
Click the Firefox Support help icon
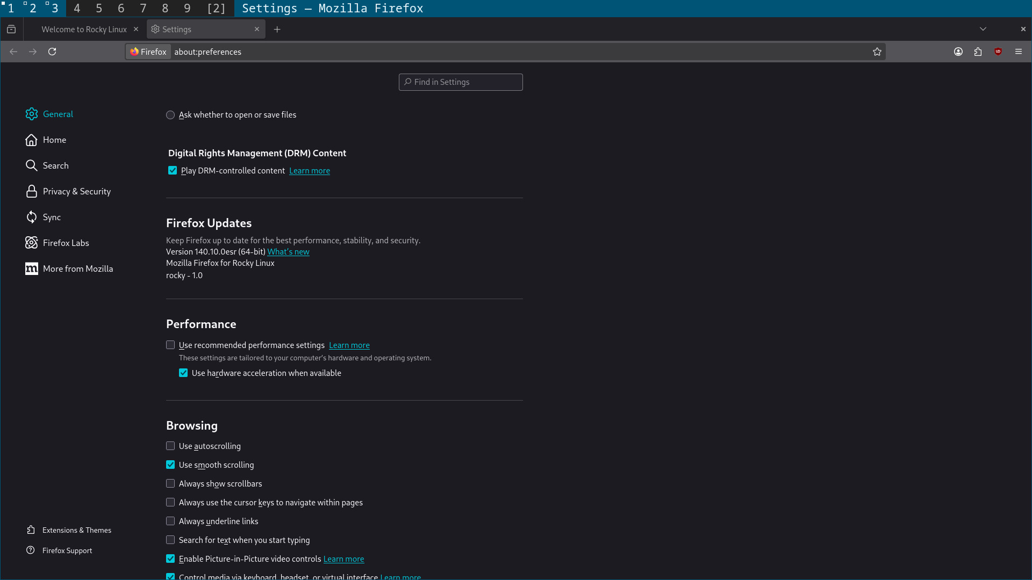click(31, 550)
